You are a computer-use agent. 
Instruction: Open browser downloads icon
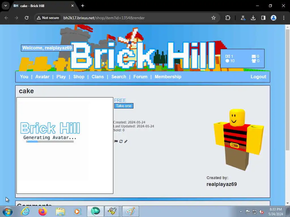253,18
